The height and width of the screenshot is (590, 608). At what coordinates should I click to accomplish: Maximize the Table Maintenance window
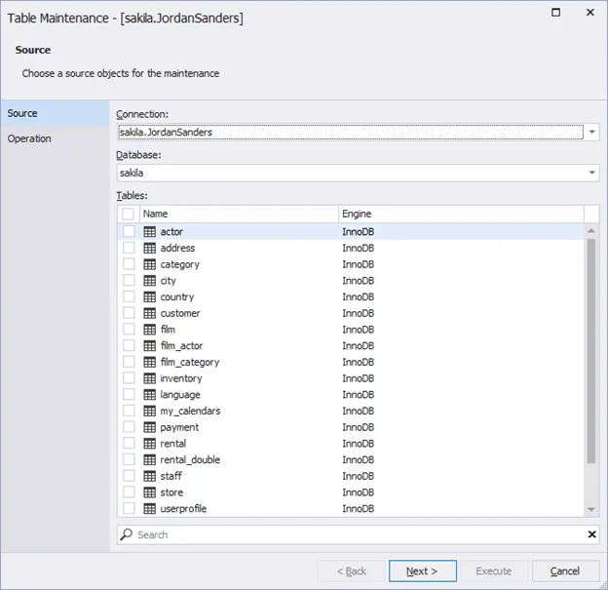[555, 13]
